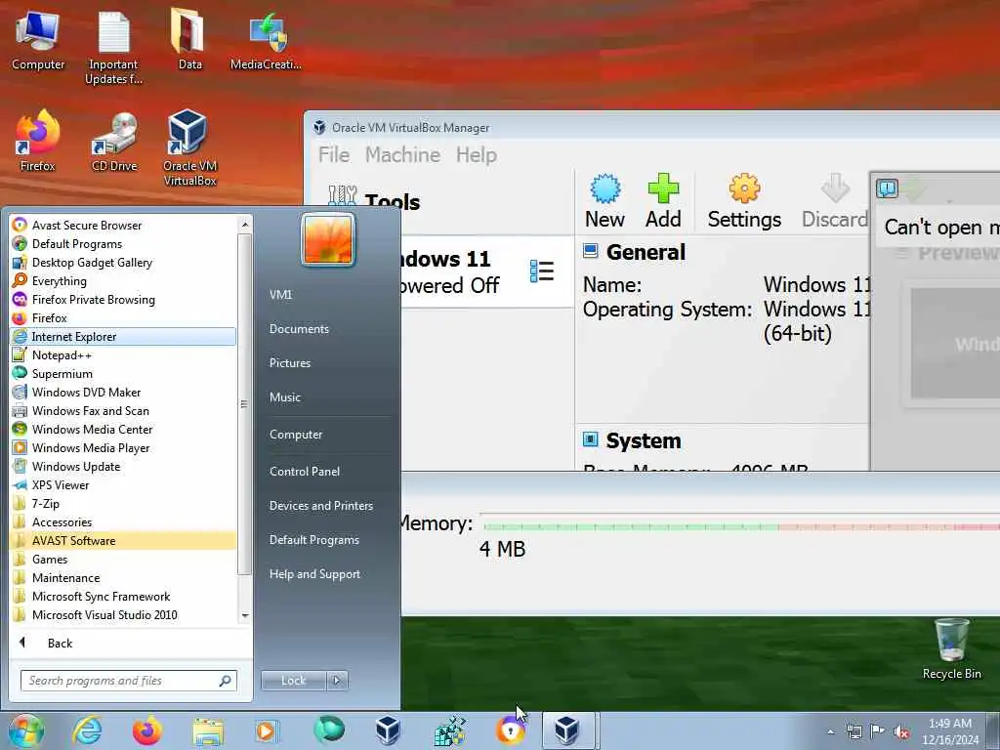The width and height of the screenshot is (1000, 750).
Task: Open File menu in VirtualBox Manager
Action: (334, 155)
